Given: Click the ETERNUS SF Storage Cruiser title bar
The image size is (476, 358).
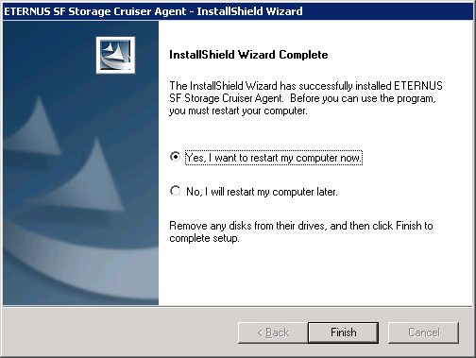Looking at the screenshot, I should 238,11.
